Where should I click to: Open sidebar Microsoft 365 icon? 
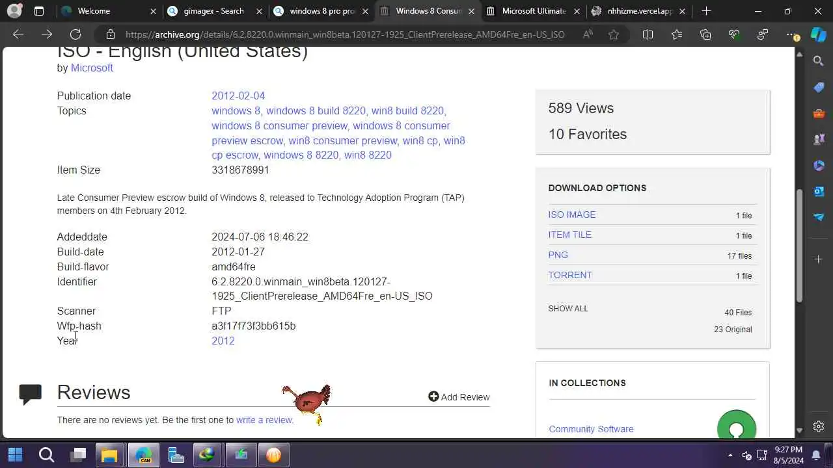coord(819,165)
